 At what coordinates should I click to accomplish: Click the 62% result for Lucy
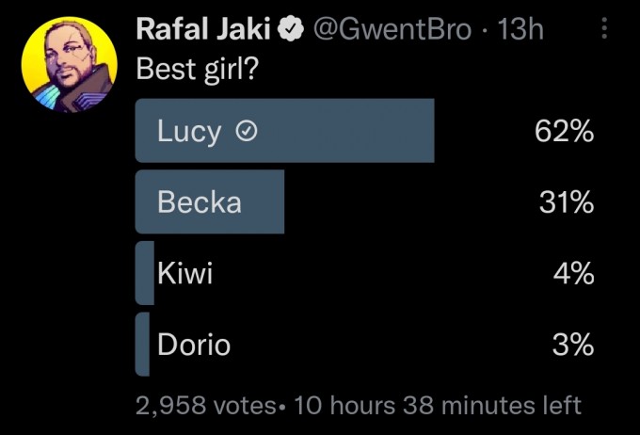point(564,131)
